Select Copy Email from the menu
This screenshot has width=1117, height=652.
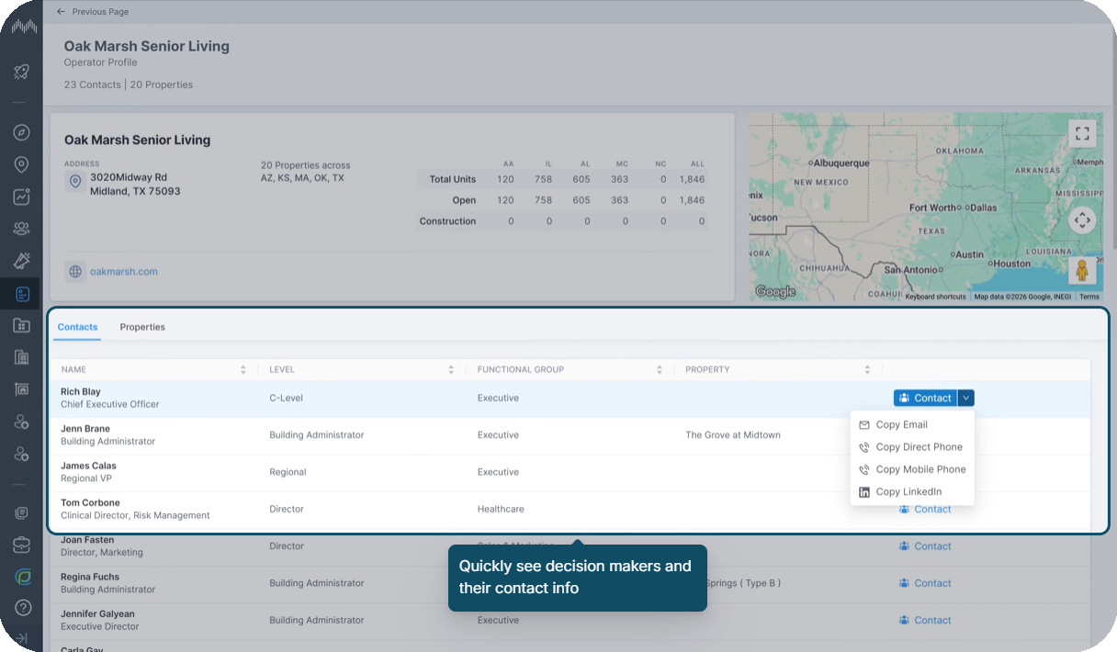(x=901, y=424)
